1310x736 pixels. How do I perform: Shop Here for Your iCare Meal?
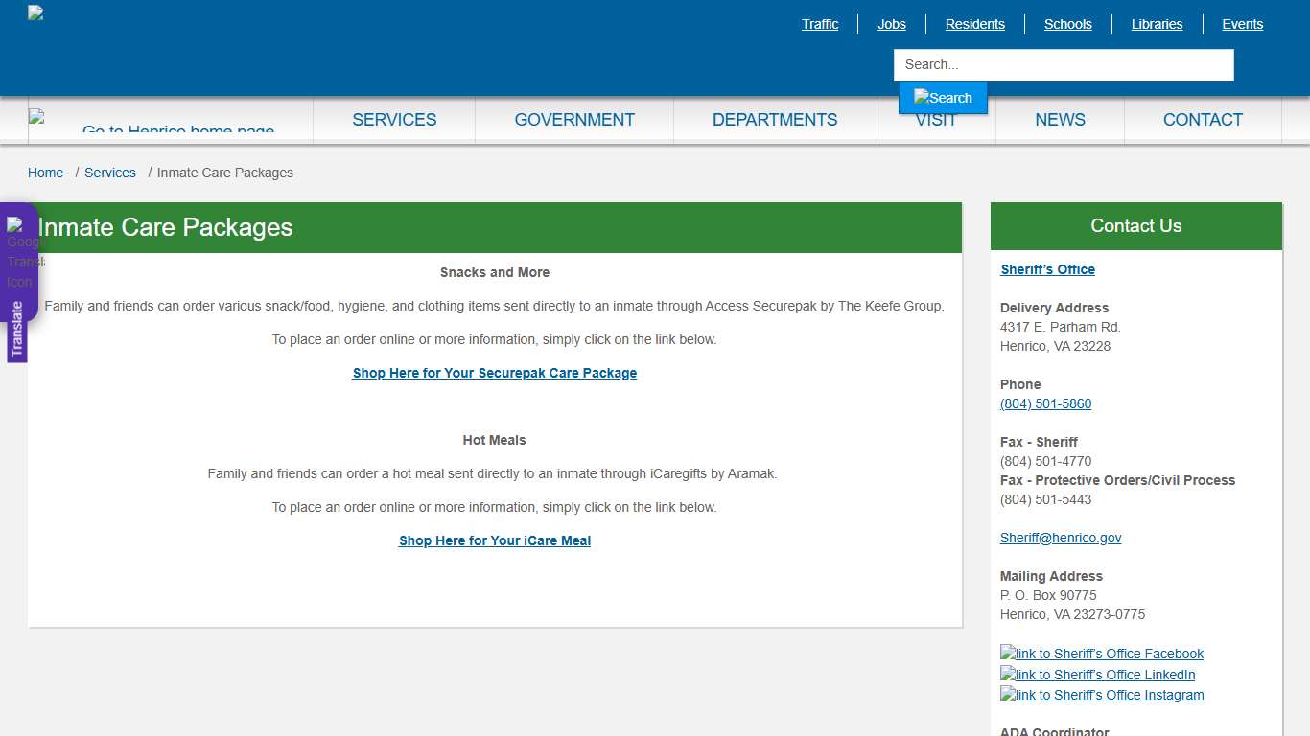coord(494,540)
